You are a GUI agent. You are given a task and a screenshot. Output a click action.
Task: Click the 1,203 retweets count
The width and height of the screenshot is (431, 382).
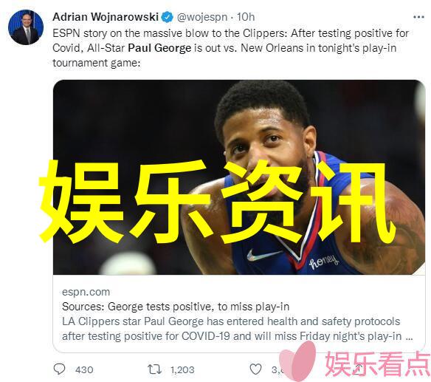click(x=182, y=369)
